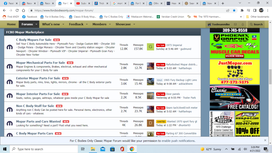
Task: Click enable push notifications link
Action: click(x=178, y=141)
